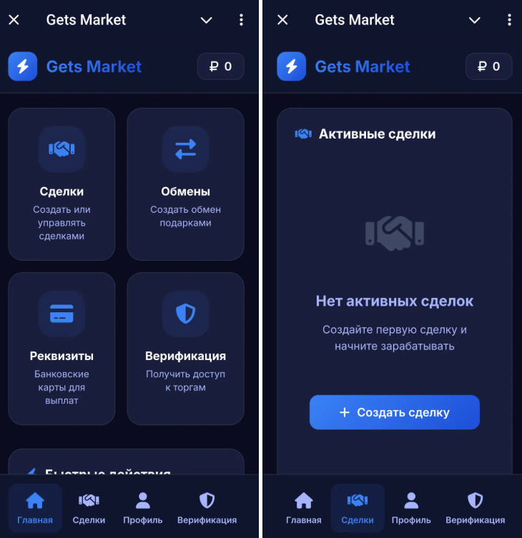Tap the ruble balance badge on right screen

coord(488,66)
